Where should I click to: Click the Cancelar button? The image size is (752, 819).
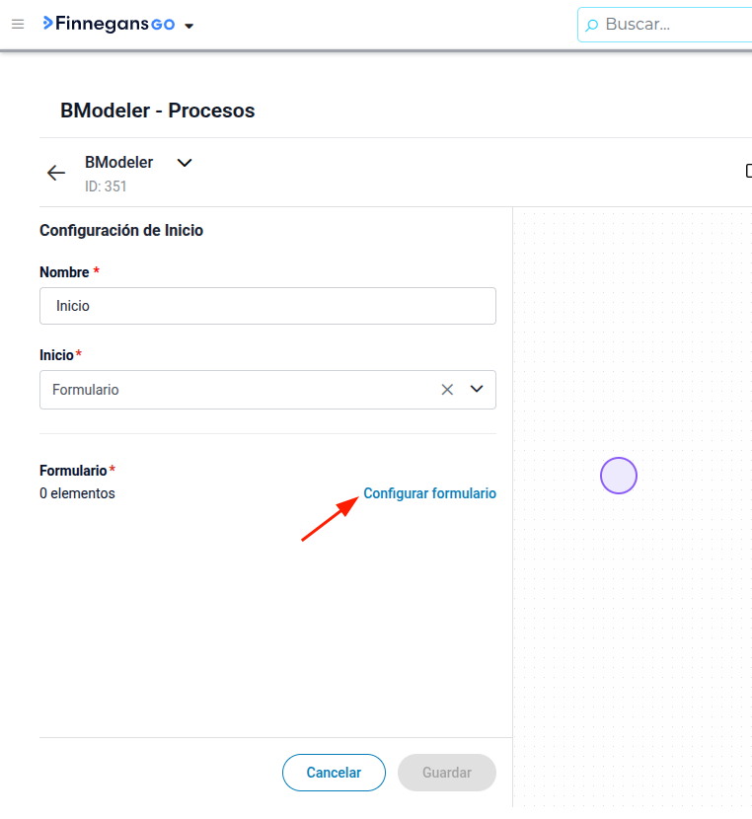coord(334,772)
